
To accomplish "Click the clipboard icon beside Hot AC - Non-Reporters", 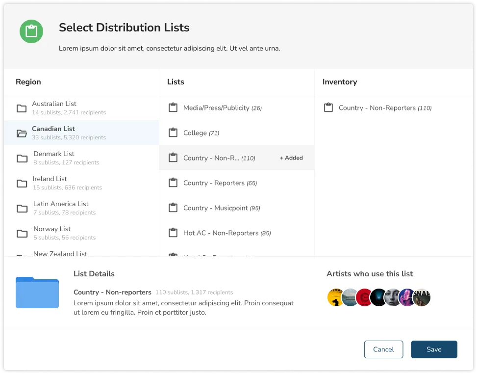I will point(173,232).
